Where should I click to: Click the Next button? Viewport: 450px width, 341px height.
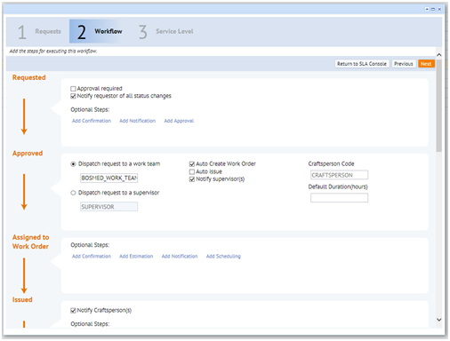426,64
